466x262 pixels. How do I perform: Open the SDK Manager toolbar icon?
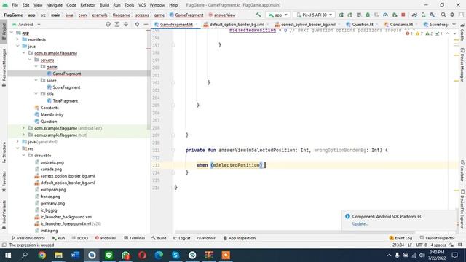point(432,15)
